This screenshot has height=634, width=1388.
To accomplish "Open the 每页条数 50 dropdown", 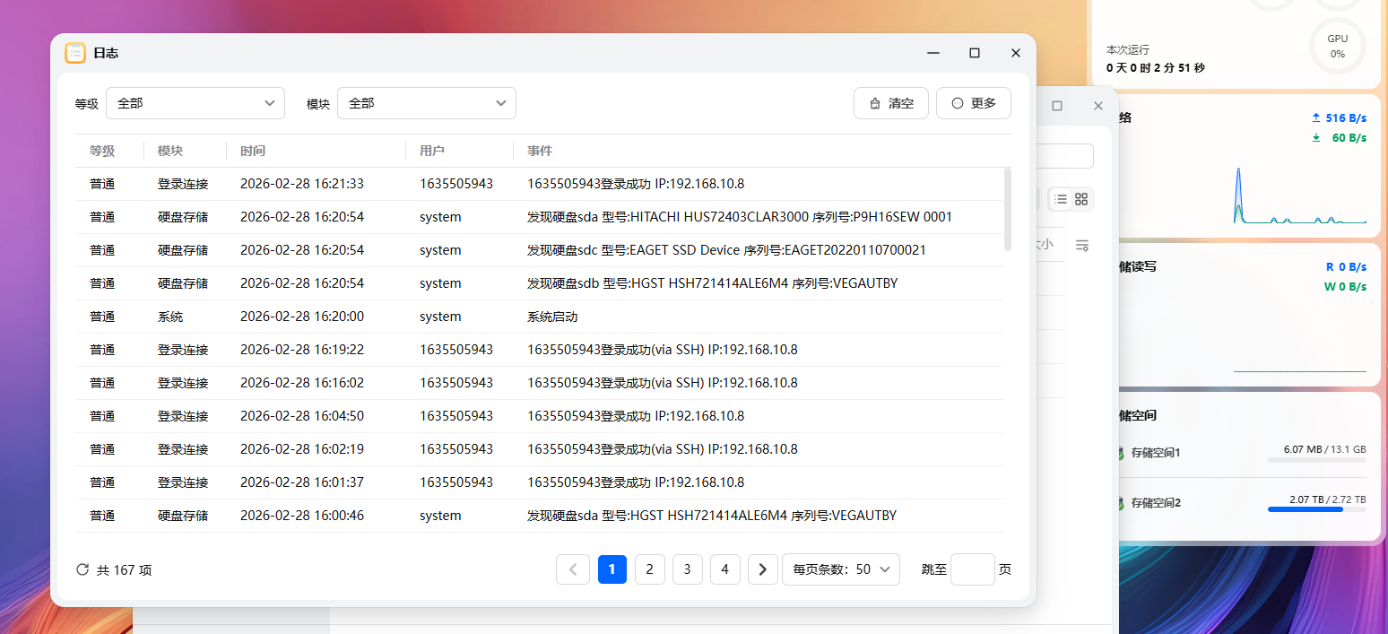I will pos(841,569).
